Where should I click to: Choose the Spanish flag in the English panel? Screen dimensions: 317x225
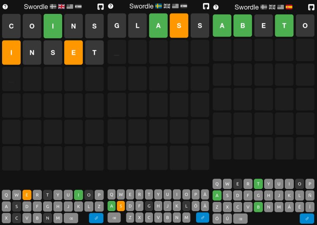(78, 7)
